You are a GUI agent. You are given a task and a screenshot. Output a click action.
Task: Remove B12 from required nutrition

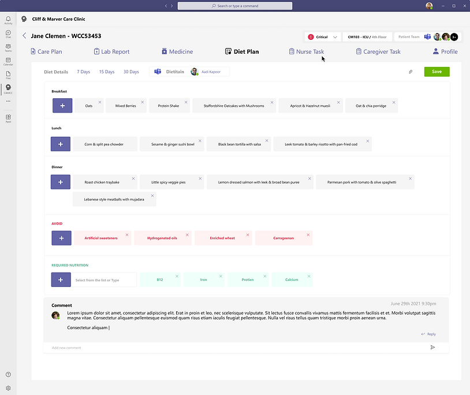(x=177, y=276)
